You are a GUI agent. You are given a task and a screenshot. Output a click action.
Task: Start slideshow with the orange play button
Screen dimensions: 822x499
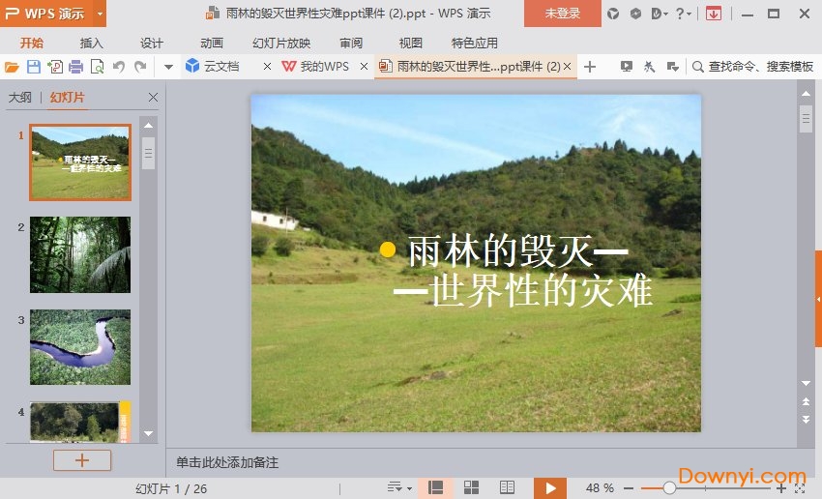click(x=550, y=488)
